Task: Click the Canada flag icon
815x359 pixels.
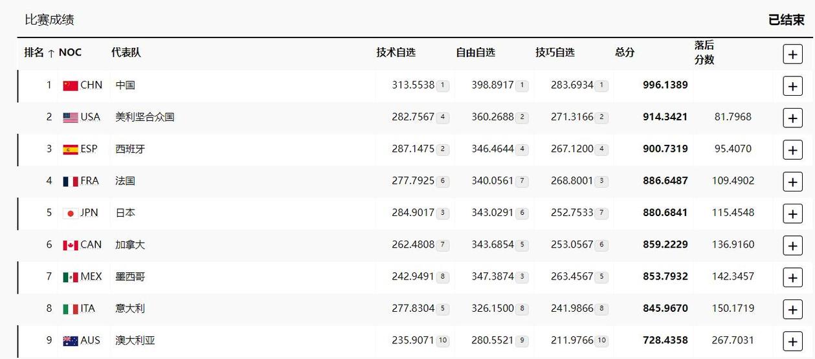Action: [x=71, y=245]
